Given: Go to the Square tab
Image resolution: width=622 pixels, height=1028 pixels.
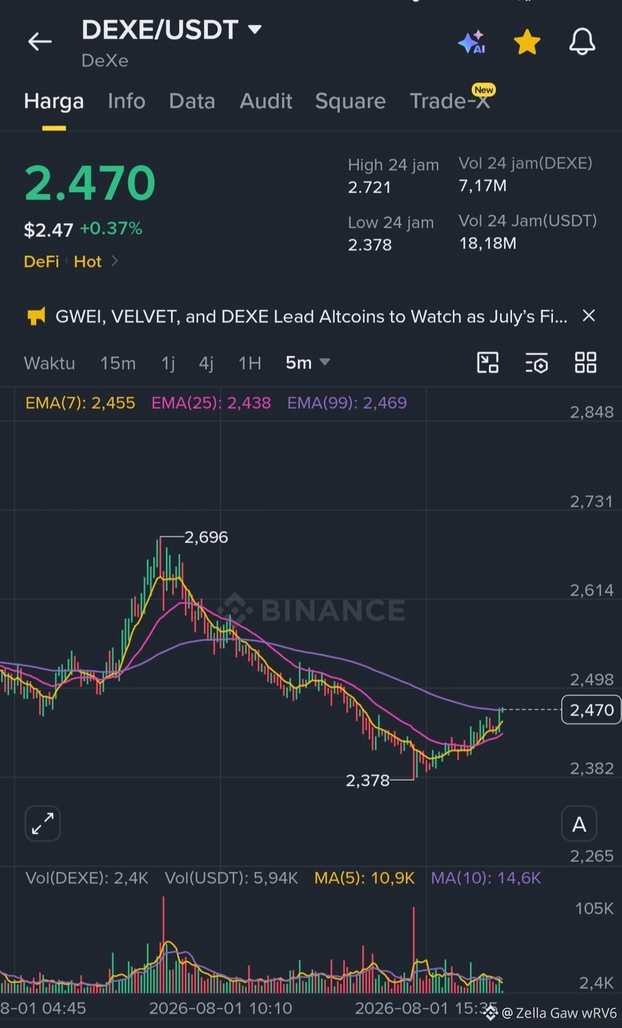Looking at the screenshot, I should [x=350, y=101].
